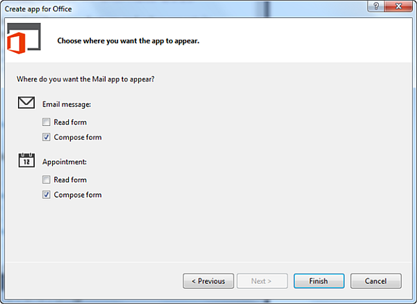Go back with the Previous button
Screen dimensions: 417x304
(x=208, y=281)
